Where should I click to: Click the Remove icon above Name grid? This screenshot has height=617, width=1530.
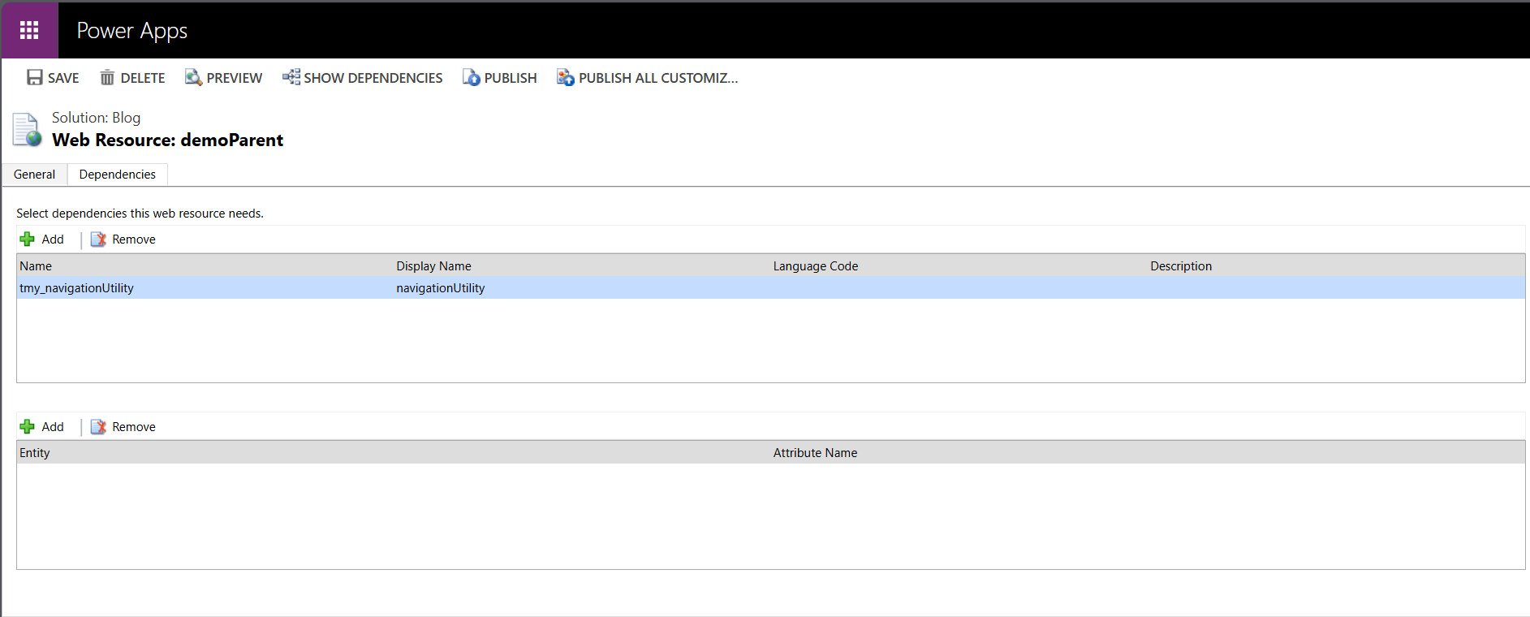coord(98,239)
